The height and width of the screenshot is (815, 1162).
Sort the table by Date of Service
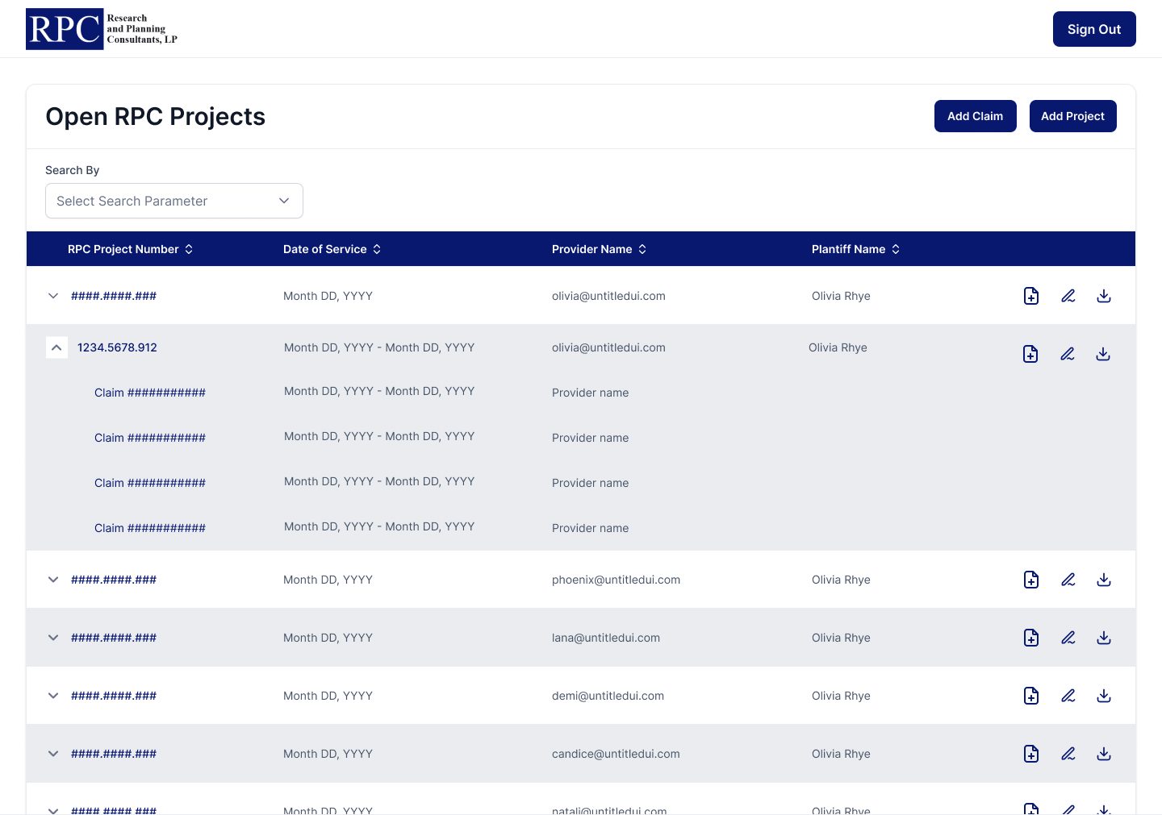[x=377, y=249]
